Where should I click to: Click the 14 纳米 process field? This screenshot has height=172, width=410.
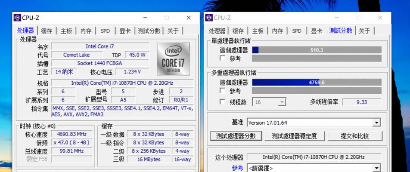pyautogui.click(x=64, y=71)
